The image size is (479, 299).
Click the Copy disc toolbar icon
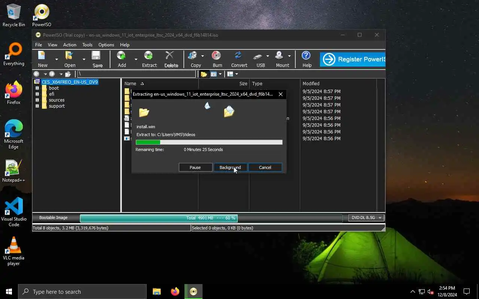(195, 59)
